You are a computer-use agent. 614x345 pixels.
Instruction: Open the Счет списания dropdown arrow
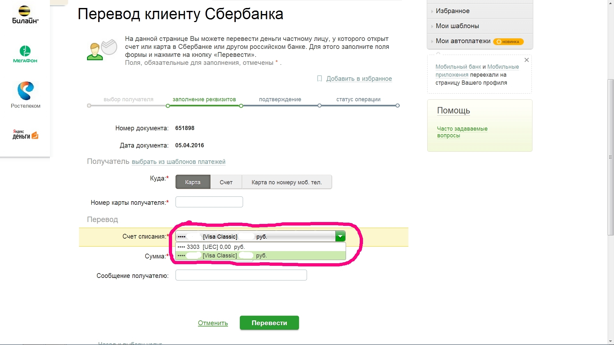click(340, 236)
